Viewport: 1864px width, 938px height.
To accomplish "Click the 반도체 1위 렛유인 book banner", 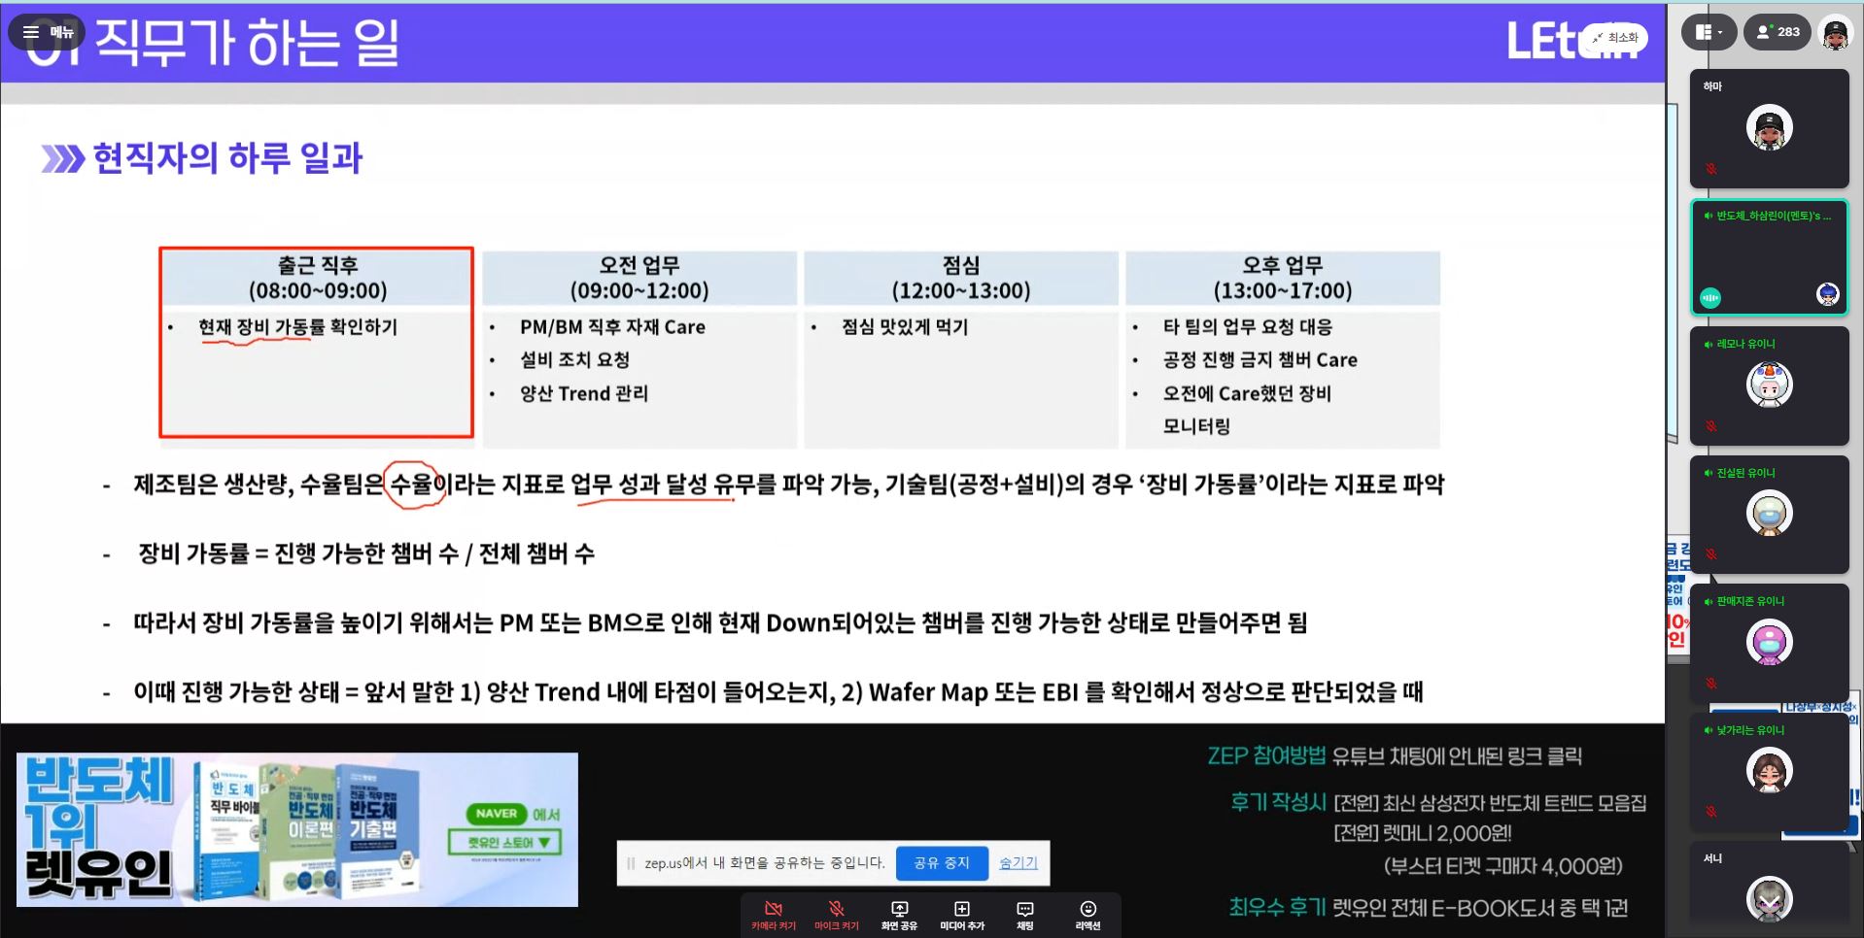I will [297, 830].
